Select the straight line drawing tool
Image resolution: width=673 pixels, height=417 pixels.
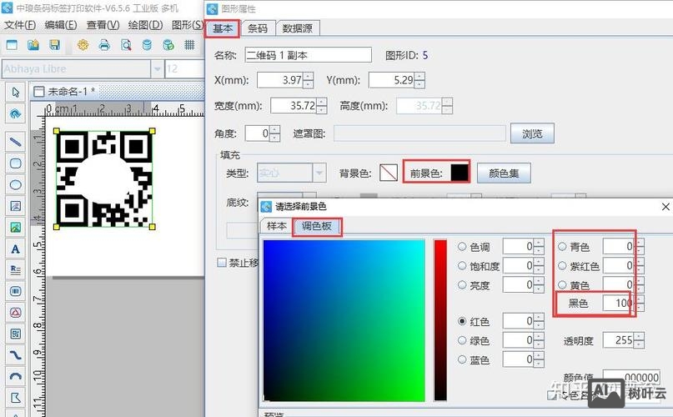coord(16,142)
